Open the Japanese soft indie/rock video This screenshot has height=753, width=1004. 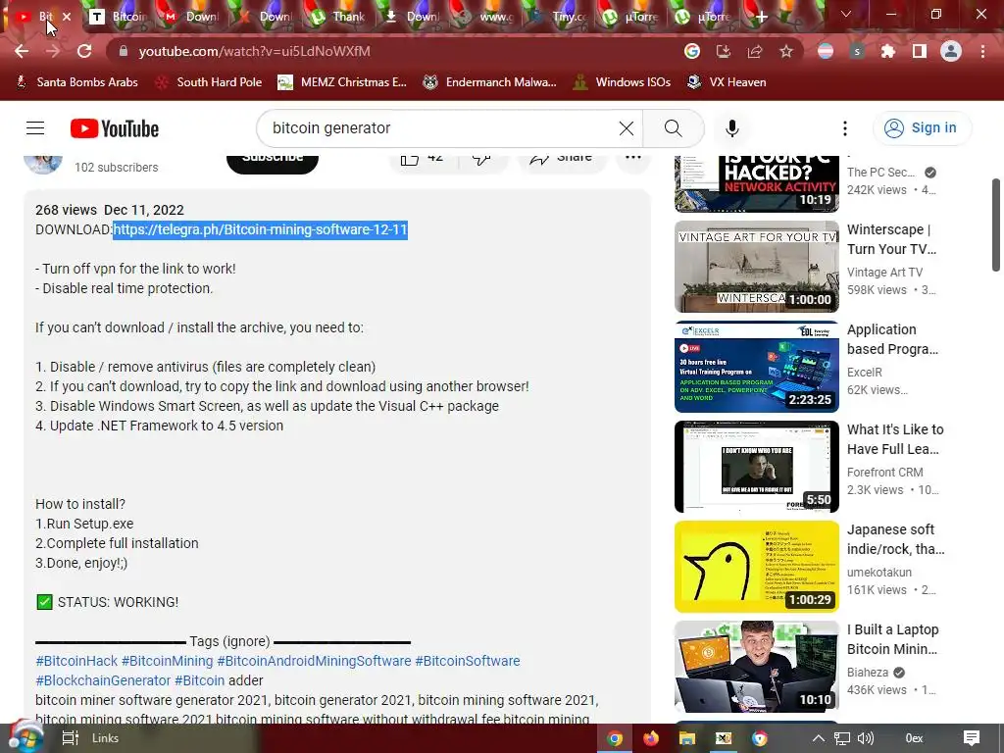click(x=756, y=566)
